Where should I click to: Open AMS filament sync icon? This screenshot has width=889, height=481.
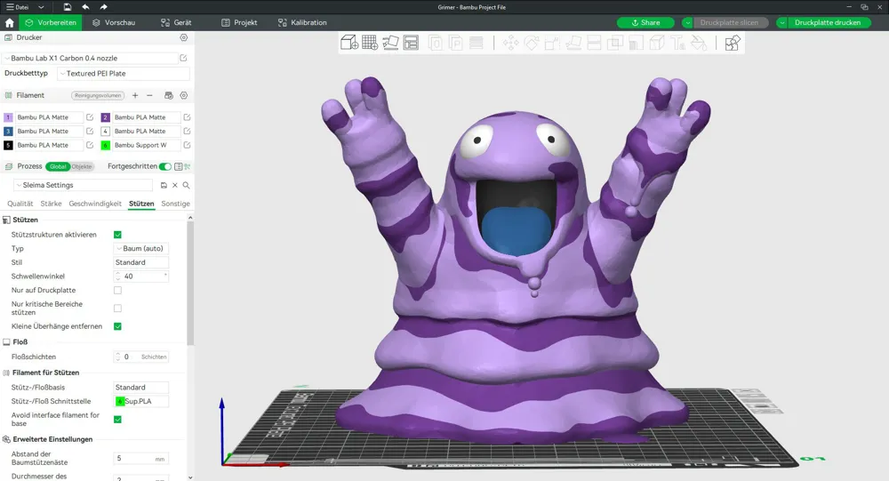pos(168,95)
